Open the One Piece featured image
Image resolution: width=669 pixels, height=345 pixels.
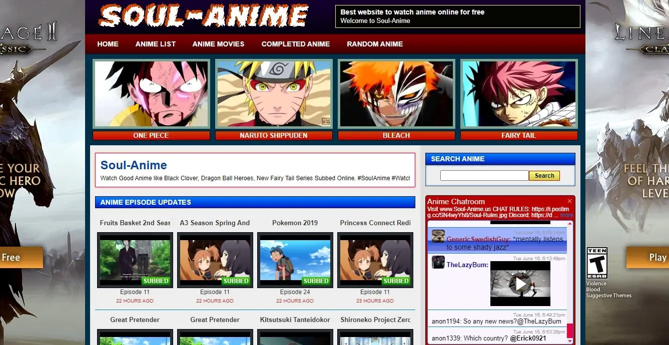click(151, 94)
